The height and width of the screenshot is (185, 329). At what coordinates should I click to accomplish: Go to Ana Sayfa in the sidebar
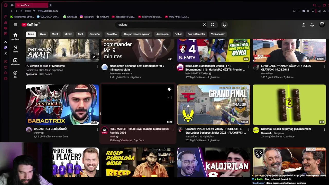tap(15, 36)
